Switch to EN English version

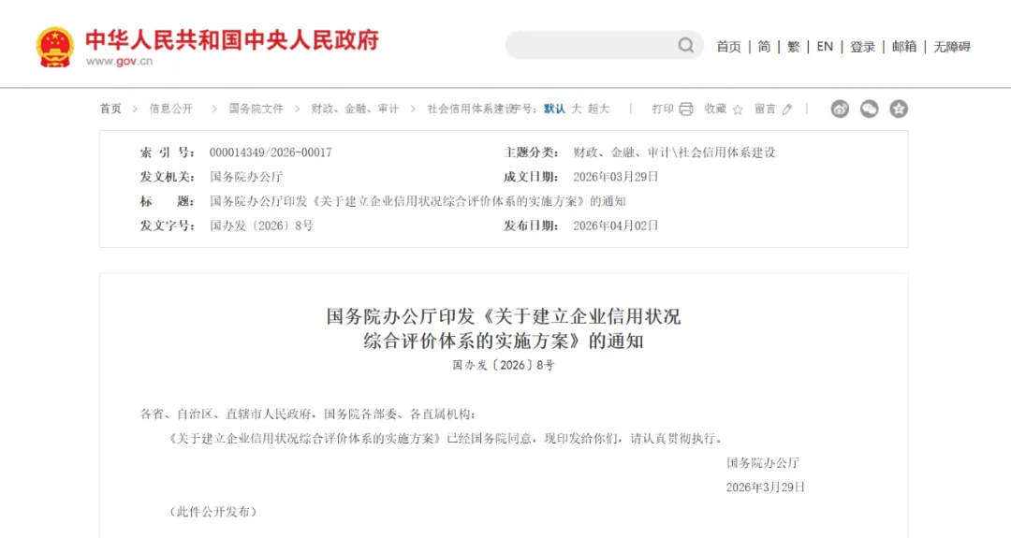825,47
